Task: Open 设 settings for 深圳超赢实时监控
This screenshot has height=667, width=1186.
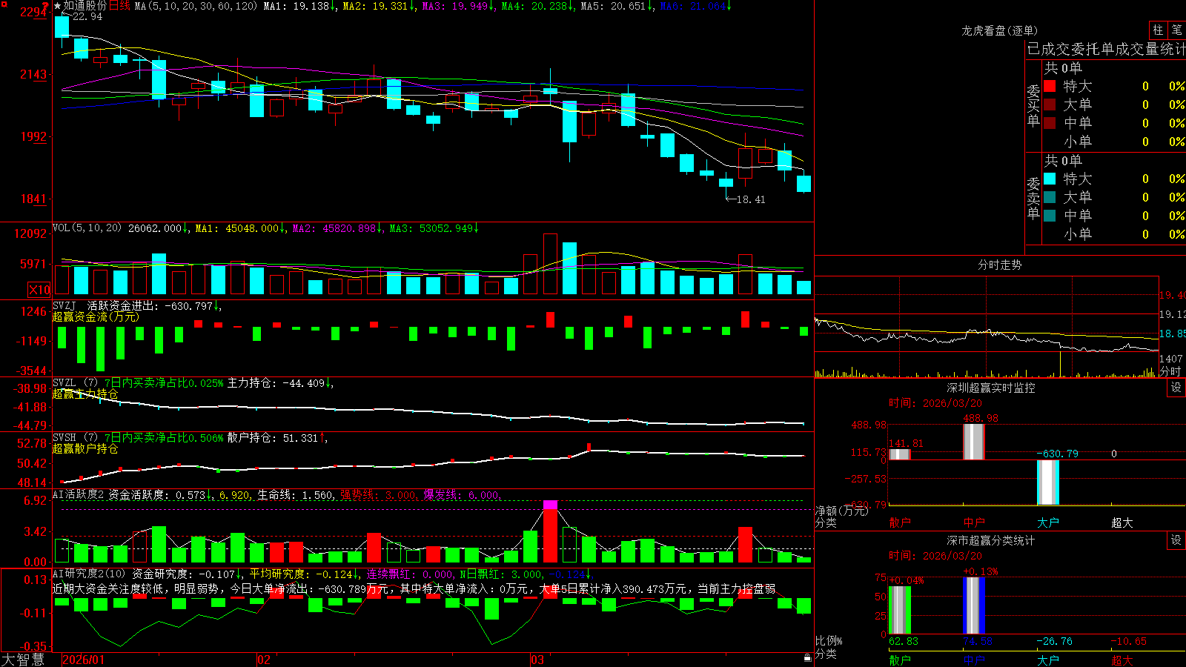Action: click(1176, 388)
